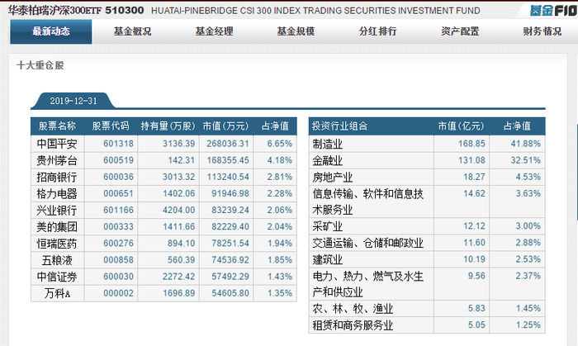Select the 兴业银行 stock name
578x346 pixels.
(57, 210)
